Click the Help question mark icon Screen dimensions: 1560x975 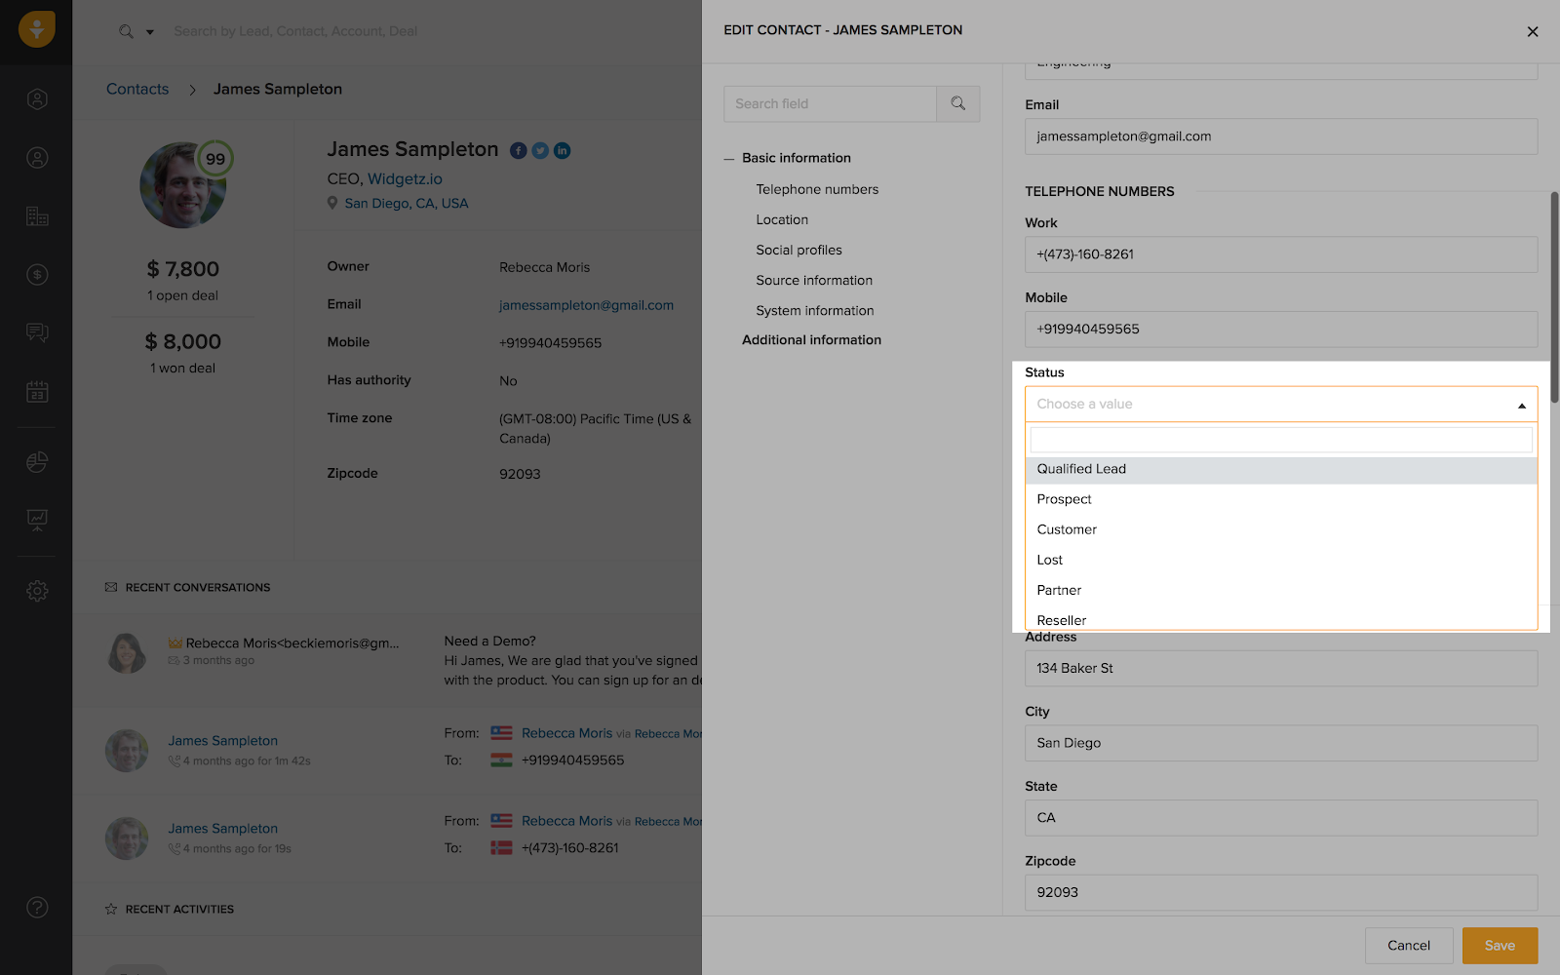tap(37, 908)
